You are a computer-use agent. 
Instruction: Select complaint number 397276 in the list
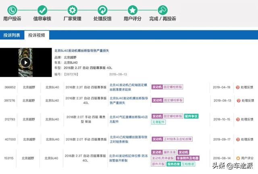10,101
